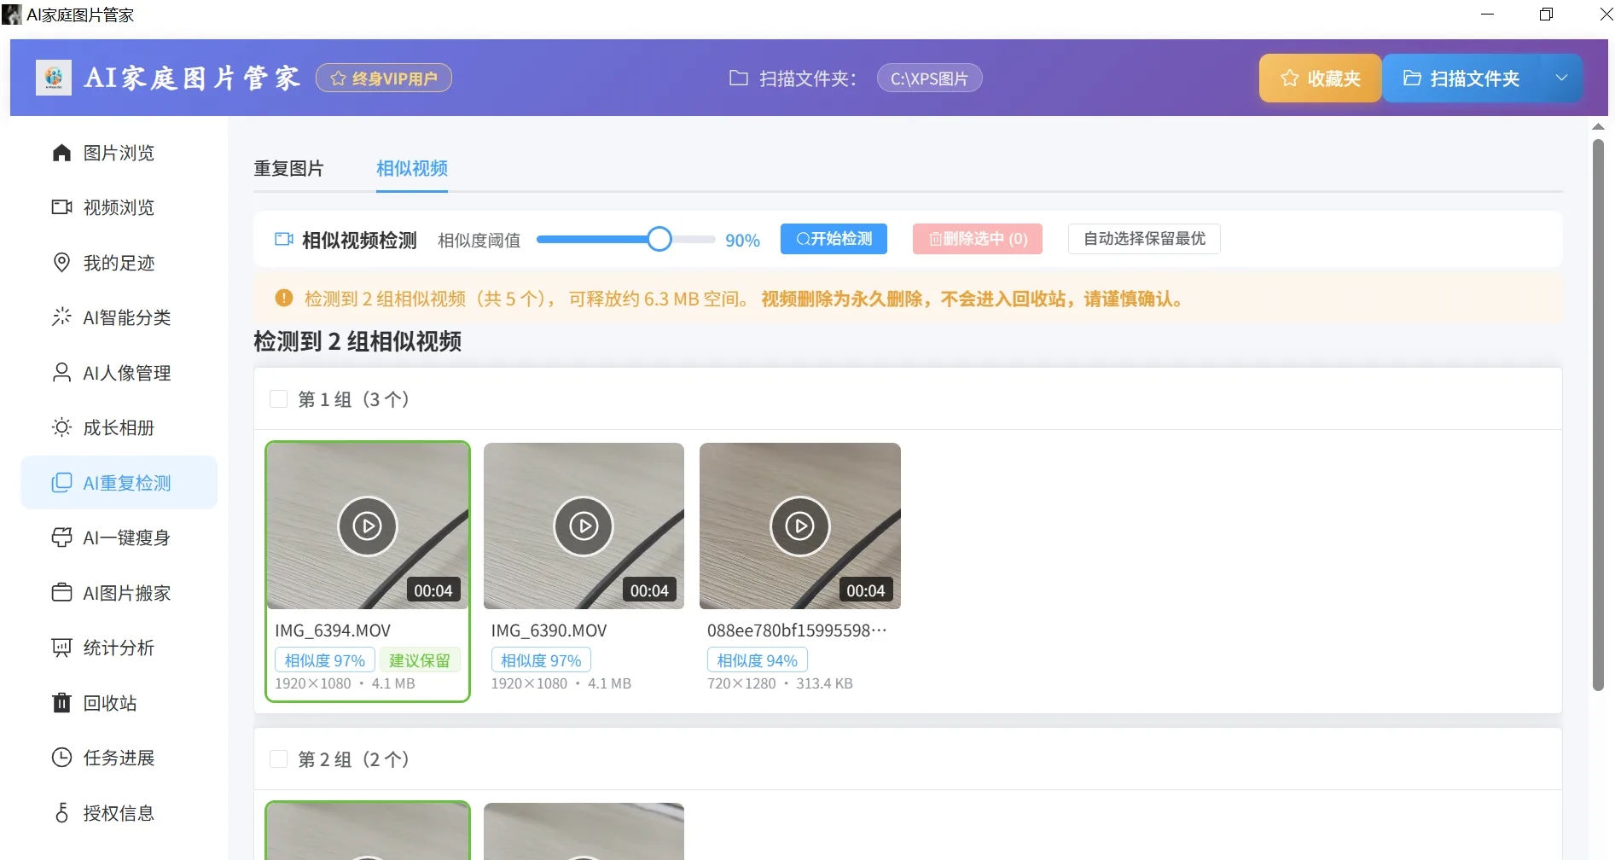Switch to 相似视频 tab
1615x860 pixels.
pos(412,168)
